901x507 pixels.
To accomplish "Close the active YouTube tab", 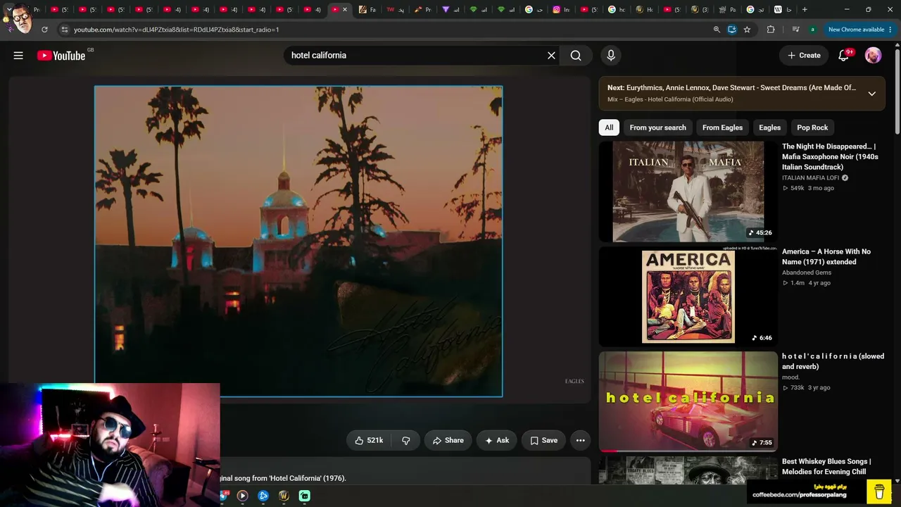I will point(345,10).
